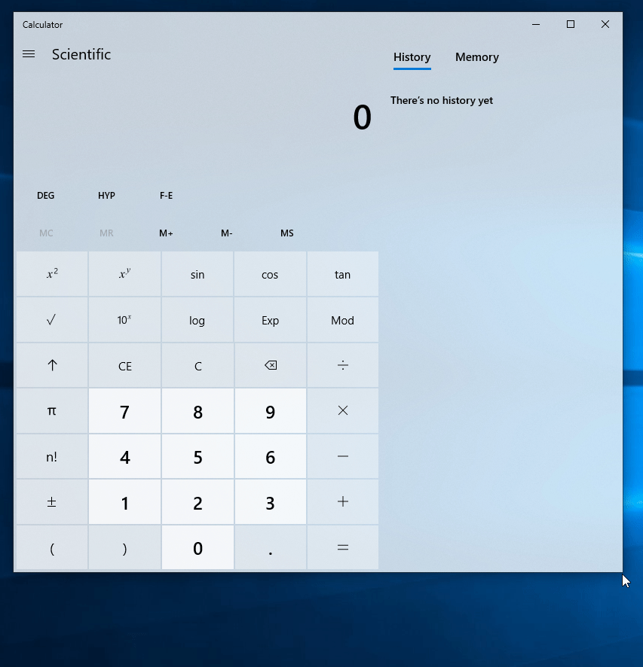Click the sin function button
This screenshot has height=667, width=643.
point(197,274)
